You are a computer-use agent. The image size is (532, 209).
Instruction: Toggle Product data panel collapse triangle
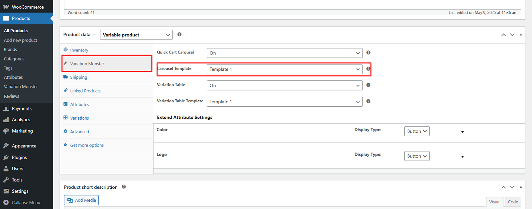pyautogui.click(x=521, y=35)
